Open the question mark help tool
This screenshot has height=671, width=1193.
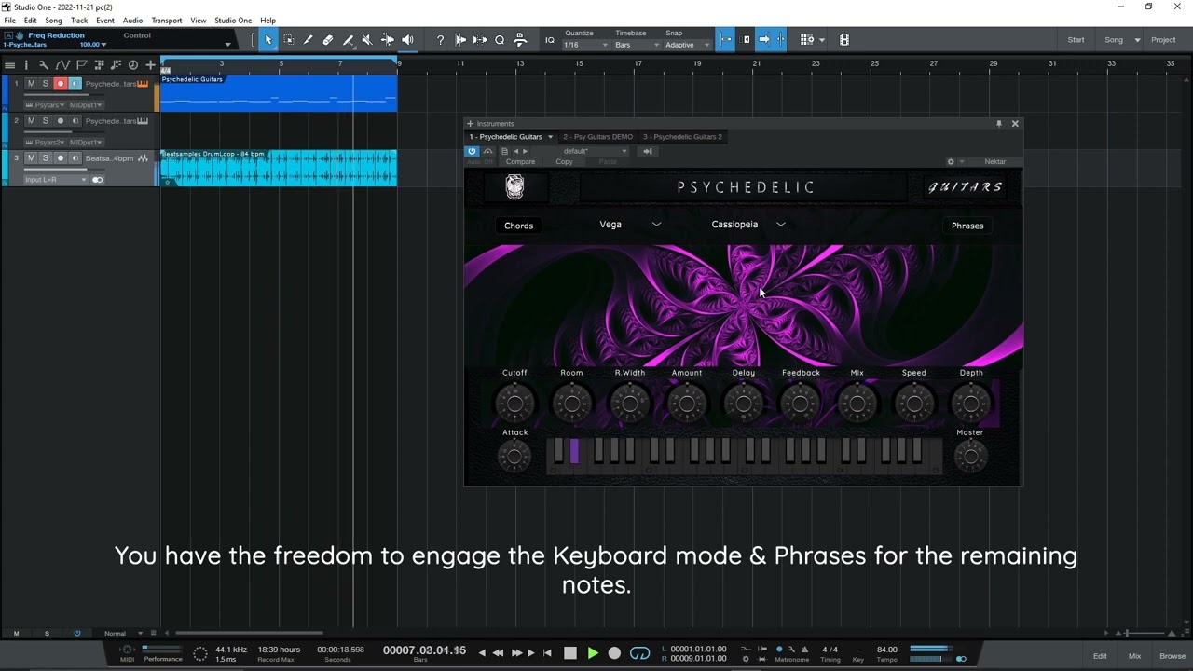click(x=440, y=40)
